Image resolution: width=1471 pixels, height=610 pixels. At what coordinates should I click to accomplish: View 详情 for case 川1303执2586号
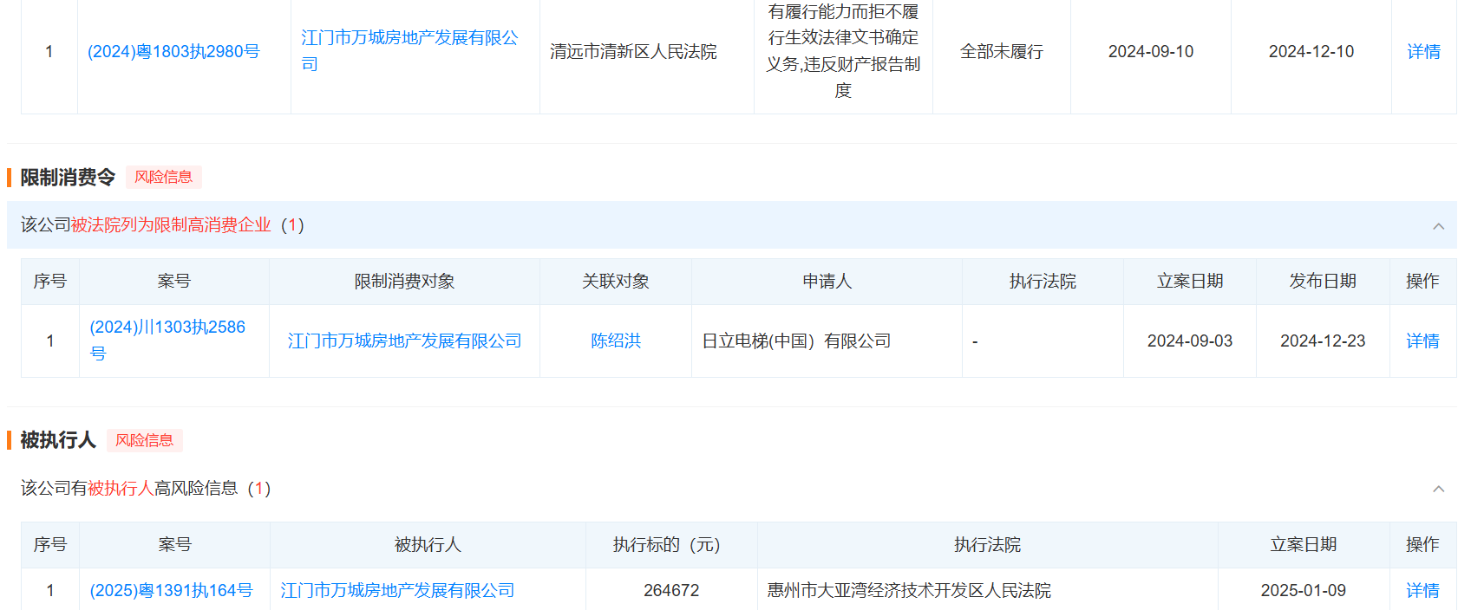[1422, 341]
